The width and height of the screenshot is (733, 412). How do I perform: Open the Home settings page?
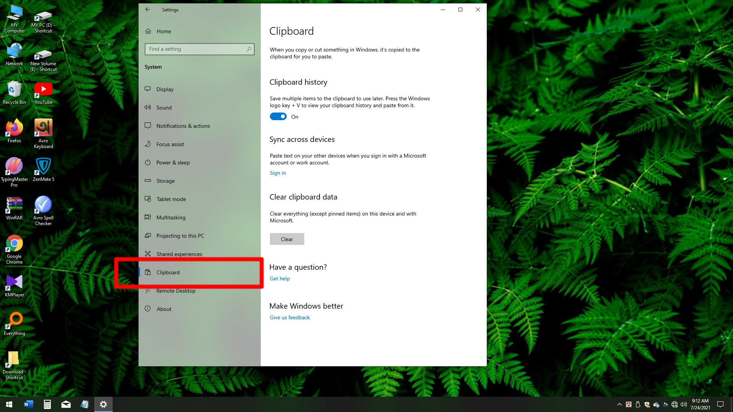pos(163,31)
